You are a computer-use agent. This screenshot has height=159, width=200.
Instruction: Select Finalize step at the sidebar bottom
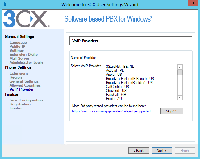coord(16,108)
